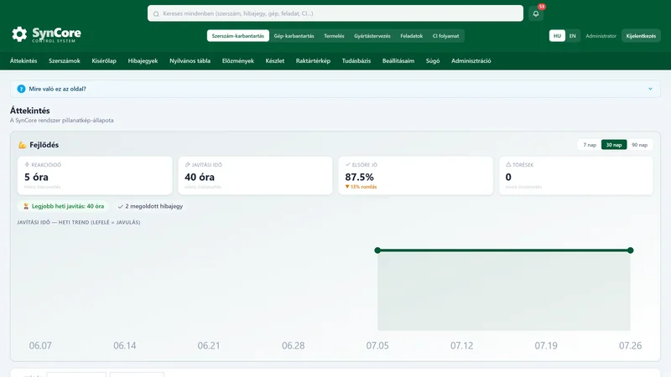
Task: Click the orange down-arrow 13% romlás indicator
Action: click(361, 187)
